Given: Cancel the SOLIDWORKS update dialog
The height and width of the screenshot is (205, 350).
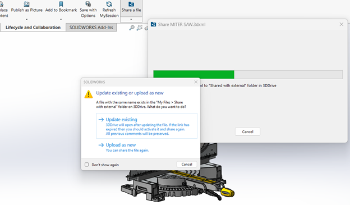Looking at the screenshot, I should pos(187,164).
